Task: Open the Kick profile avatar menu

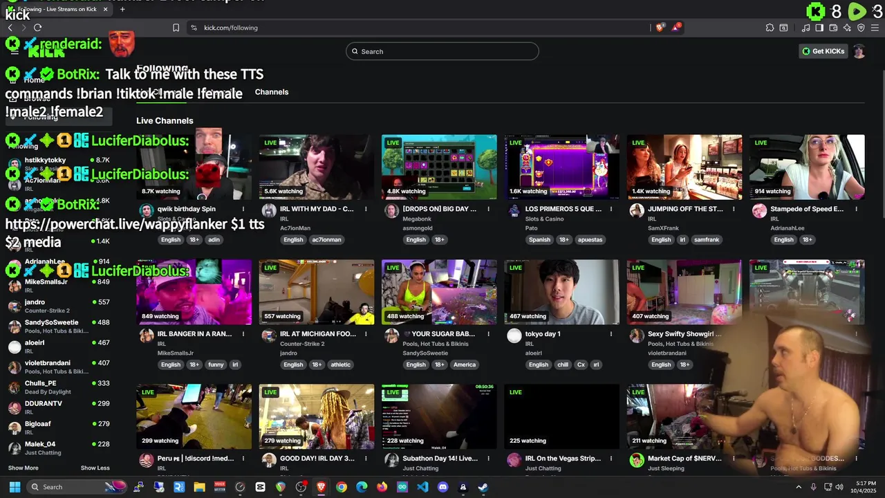Action: tap(859, 51)
